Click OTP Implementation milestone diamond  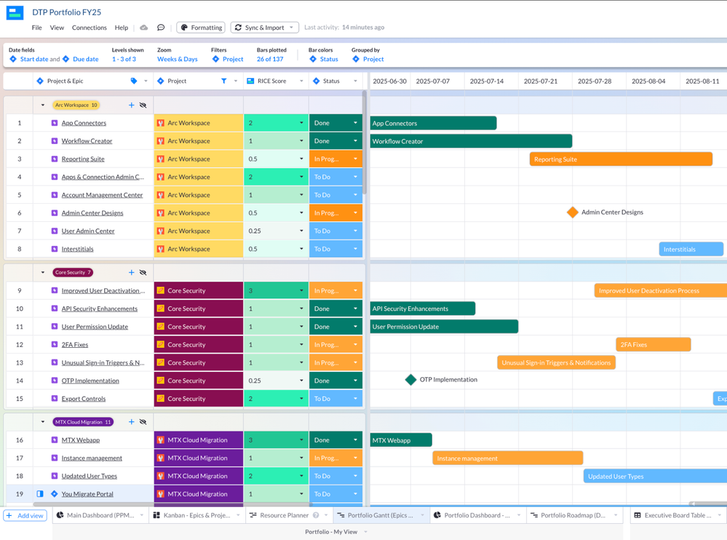pyautogui.click(x=410, y=380)
